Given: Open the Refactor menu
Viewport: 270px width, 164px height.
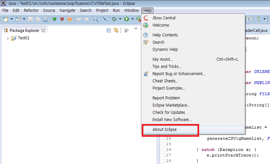Looking at the screenshot, I should coord(31,10).
